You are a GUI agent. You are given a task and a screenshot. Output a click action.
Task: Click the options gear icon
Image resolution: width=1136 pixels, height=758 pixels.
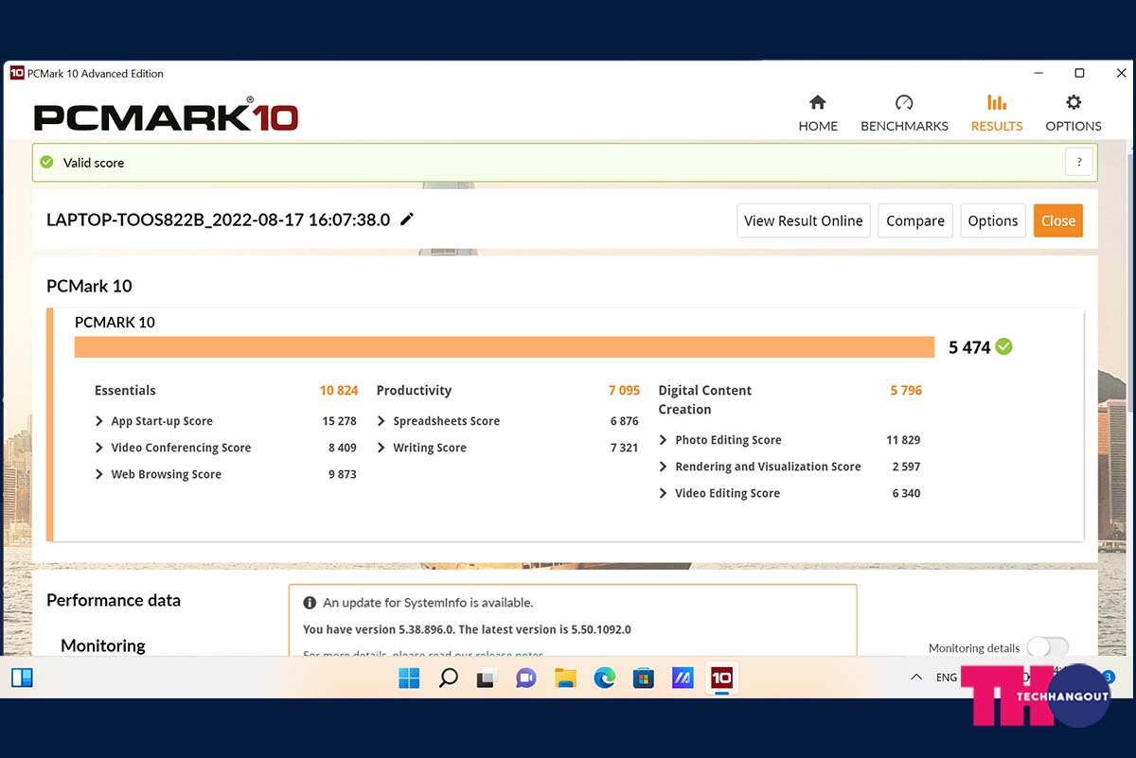(x=1074, y=102)
